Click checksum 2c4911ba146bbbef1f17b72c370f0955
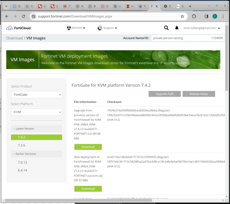 click(x=132, y=157)
